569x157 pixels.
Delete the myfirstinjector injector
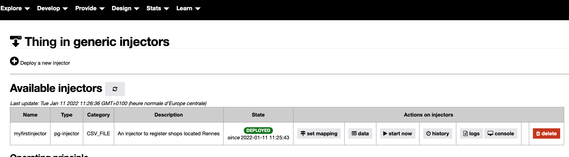point(546,133)
